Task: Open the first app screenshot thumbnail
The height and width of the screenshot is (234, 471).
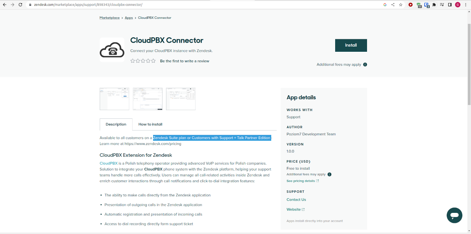Action: pos(114,99)
